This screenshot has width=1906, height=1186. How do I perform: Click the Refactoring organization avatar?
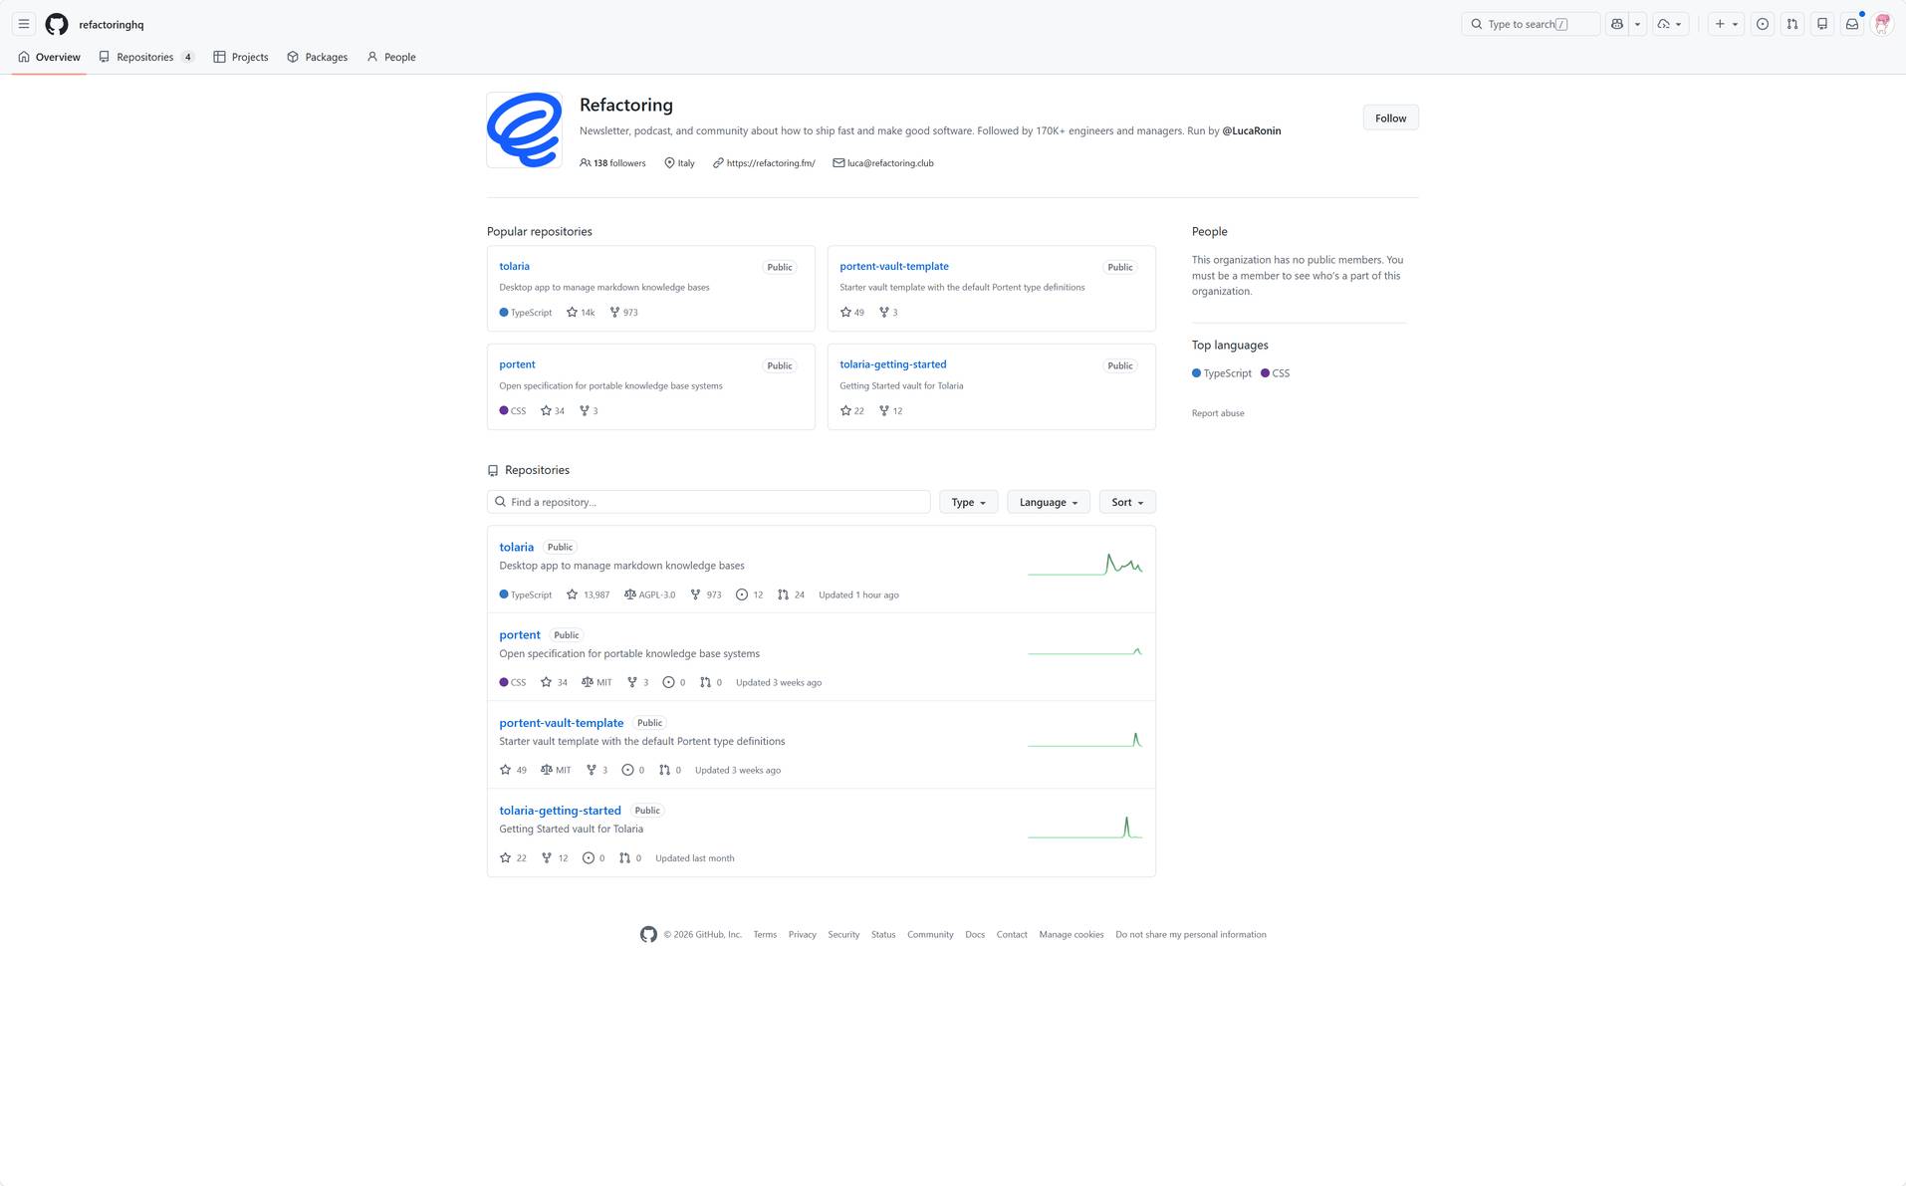point(524,129)
